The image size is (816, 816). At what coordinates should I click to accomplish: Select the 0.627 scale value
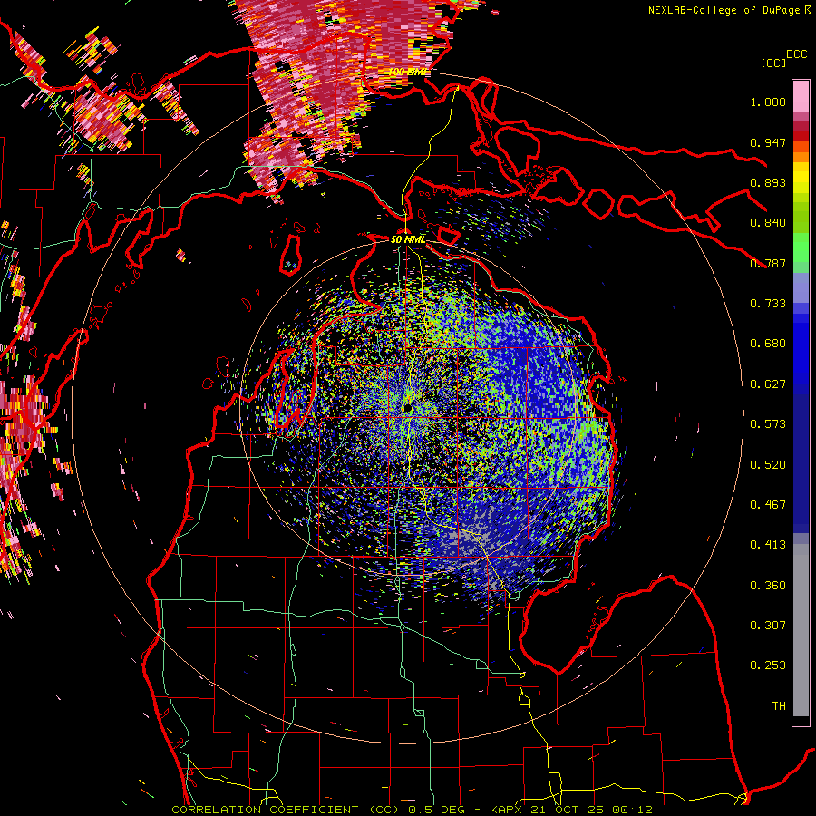(768, 384)
